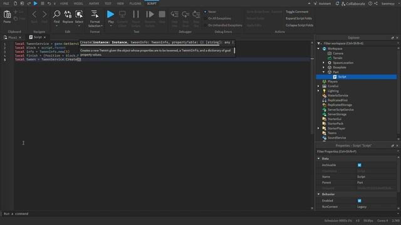The image size is (401, 225).
Task: Click the quick-access Play icon in title bar
Action: click(36, 3)
